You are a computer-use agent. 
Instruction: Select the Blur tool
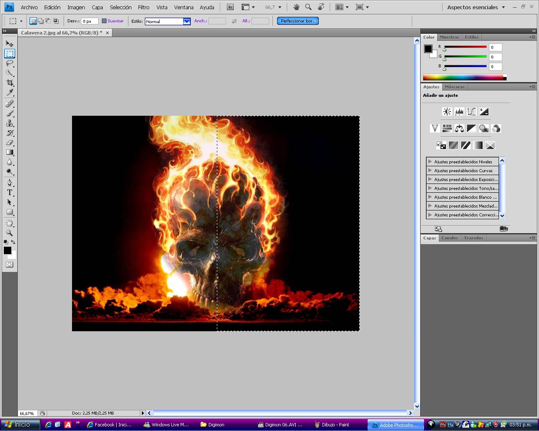(10, 162)
